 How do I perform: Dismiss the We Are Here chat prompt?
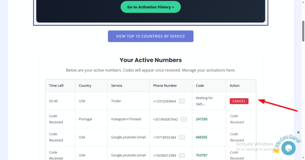pyautogui.click(x=298, y=132)
